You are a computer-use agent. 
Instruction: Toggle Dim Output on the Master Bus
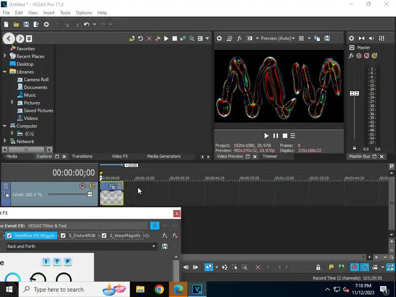tap(371, 38)
